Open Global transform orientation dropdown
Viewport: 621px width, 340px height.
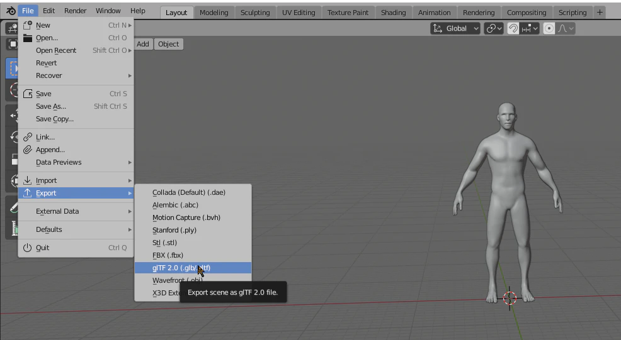click(455, 28)
